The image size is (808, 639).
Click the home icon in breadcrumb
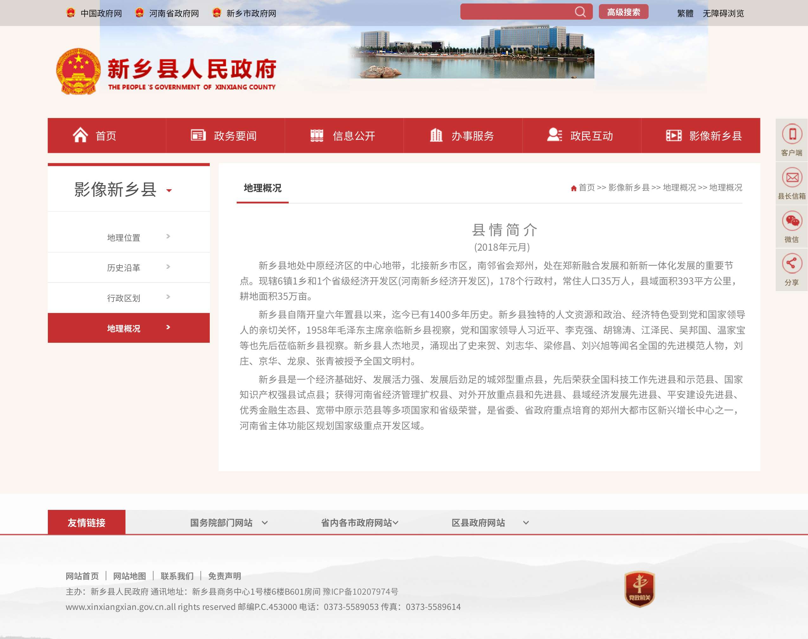click(573, 188)
